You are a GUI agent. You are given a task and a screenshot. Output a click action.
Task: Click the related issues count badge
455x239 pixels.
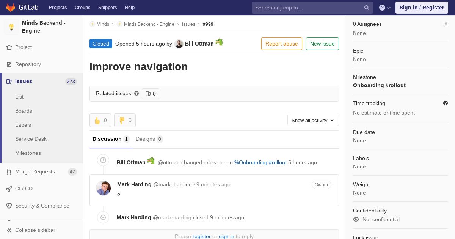pyautogui.click(x=151, y=94)
